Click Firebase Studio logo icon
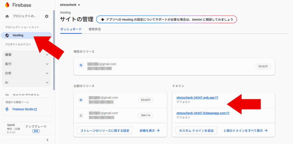 click(7, 109)
